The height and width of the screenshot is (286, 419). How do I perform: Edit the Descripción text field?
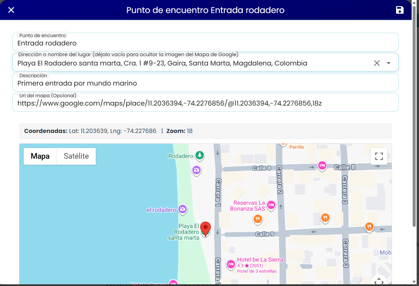[x=205, y=83]
